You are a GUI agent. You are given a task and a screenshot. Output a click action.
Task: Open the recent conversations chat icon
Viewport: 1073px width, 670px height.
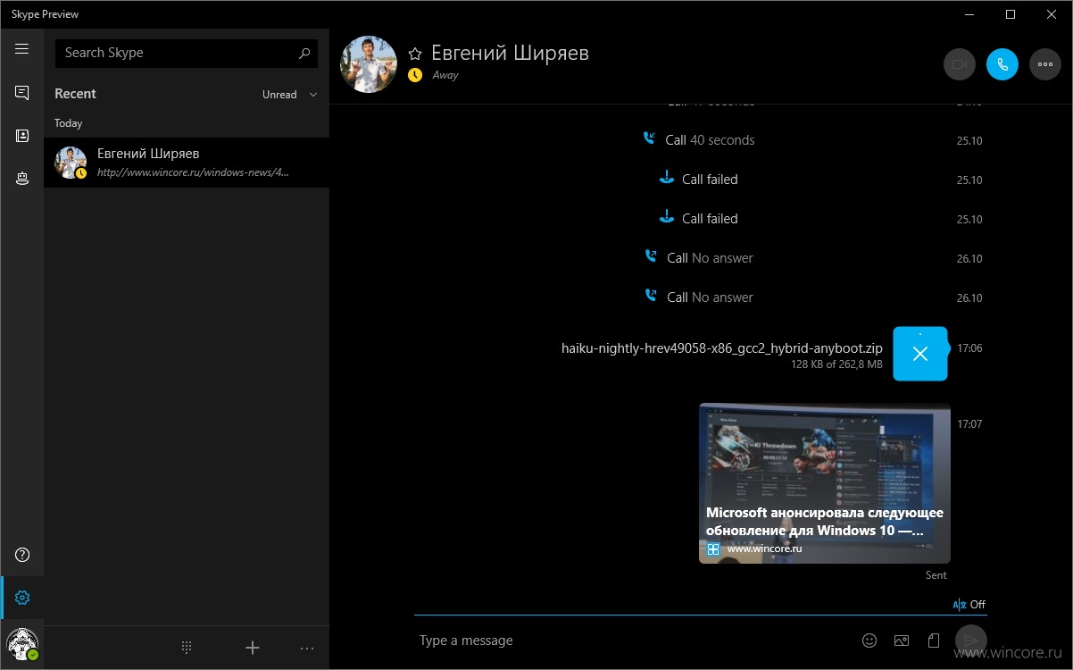click(x=22, y=93)
